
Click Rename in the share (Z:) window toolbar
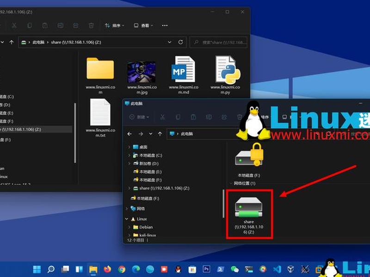(61, 25)
